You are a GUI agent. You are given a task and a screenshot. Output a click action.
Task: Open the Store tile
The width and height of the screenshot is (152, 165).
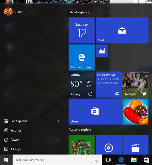(x=95, y=111)
